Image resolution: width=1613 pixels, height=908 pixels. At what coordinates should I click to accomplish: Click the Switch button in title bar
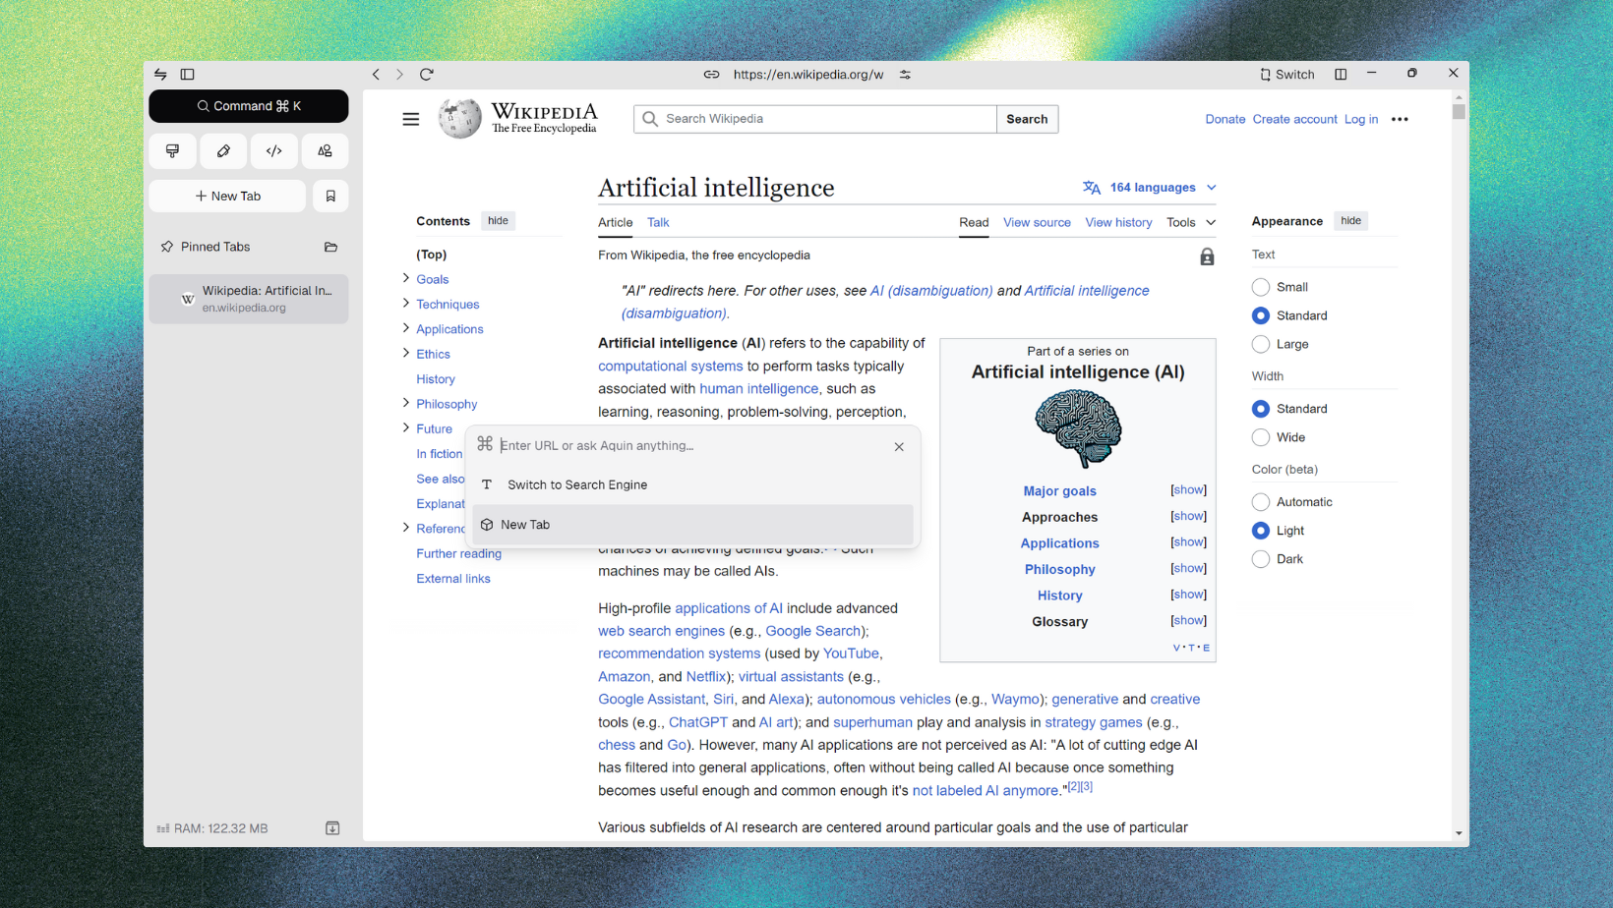(x=1287, y=75)
